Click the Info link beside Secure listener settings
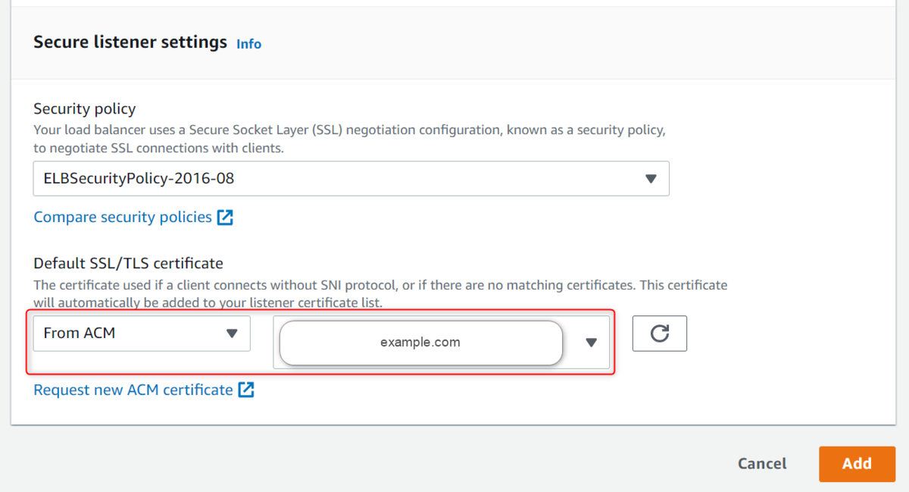 pos(248,44)
